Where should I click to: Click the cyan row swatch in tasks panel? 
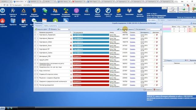[167, 31]
